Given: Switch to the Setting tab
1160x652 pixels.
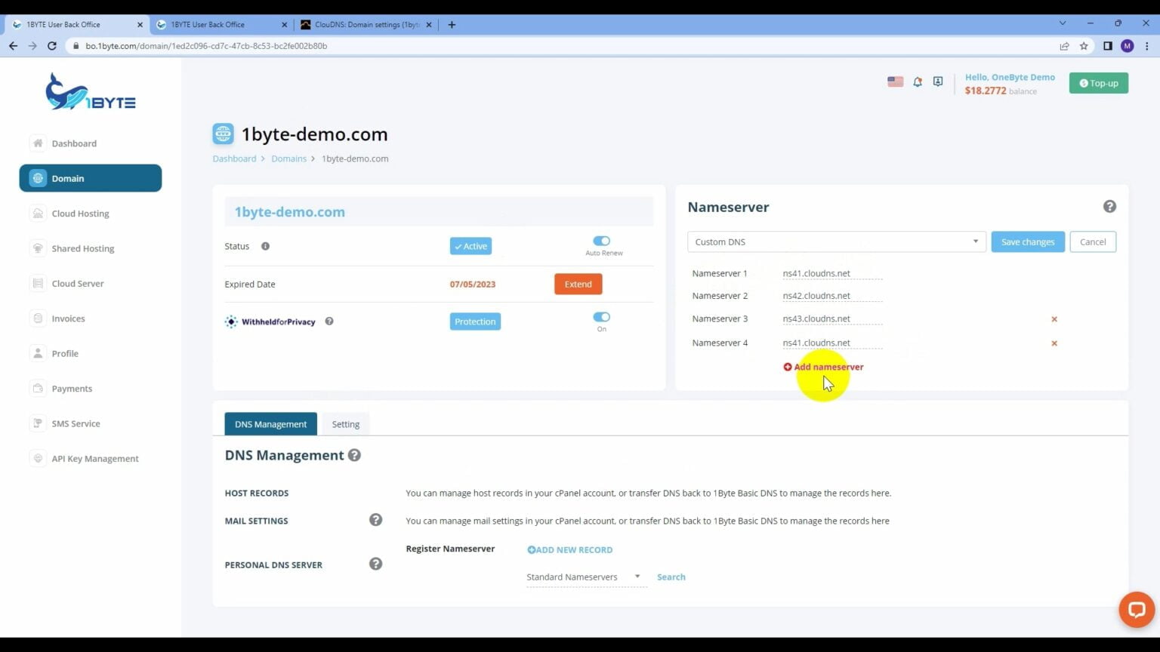Looking at the screenshot, I should [345, 423].
